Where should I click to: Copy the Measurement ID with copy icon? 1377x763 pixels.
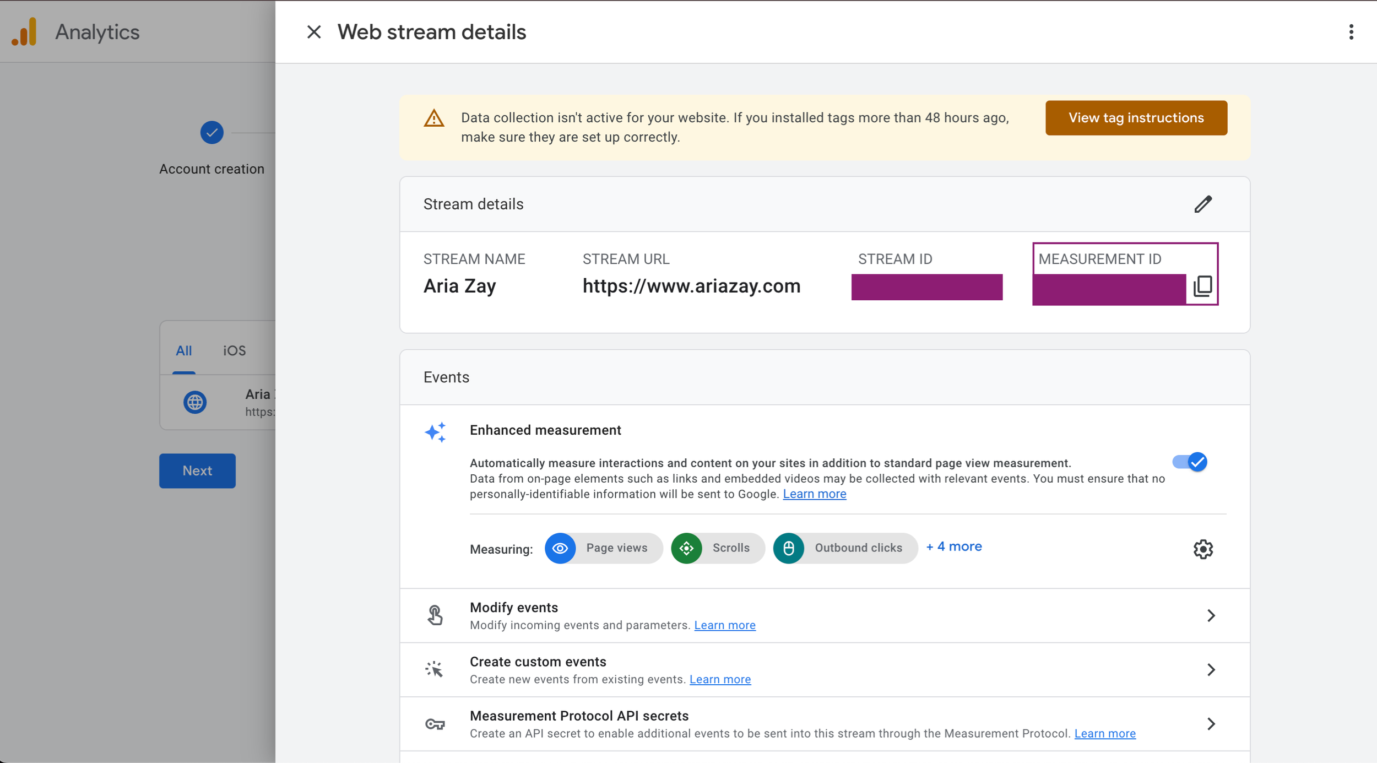1202,286
